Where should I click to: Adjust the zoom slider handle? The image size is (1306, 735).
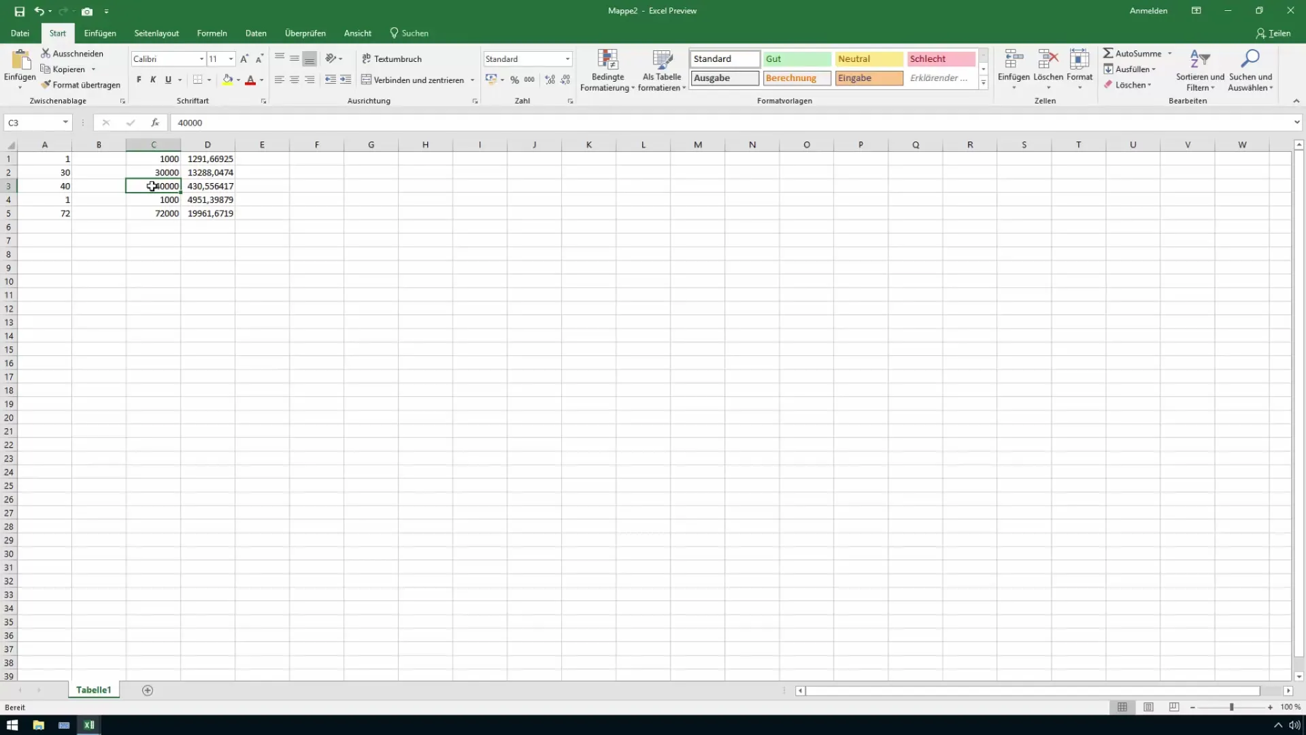[1231, 707]
